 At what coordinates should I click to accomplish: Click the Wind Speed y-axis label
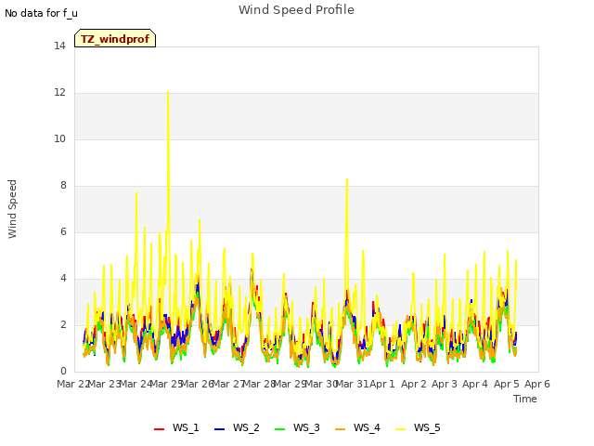click(x=12, y=209)
